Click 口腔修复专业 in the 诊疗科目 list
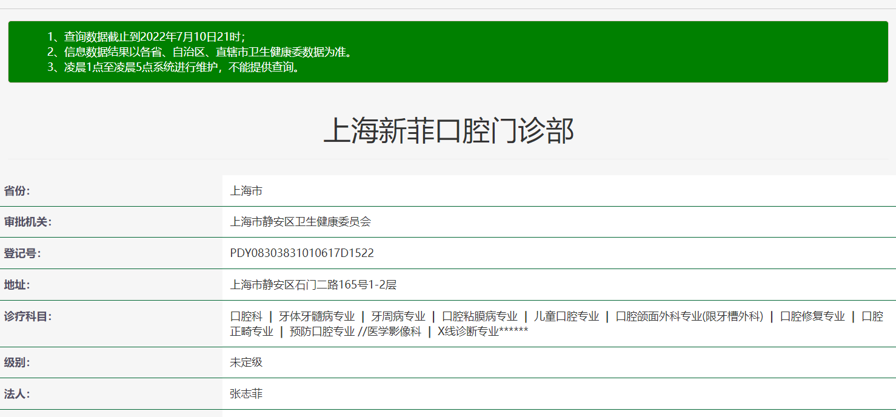The height and width of the screenshot is (417, 896). coord(812,316)
